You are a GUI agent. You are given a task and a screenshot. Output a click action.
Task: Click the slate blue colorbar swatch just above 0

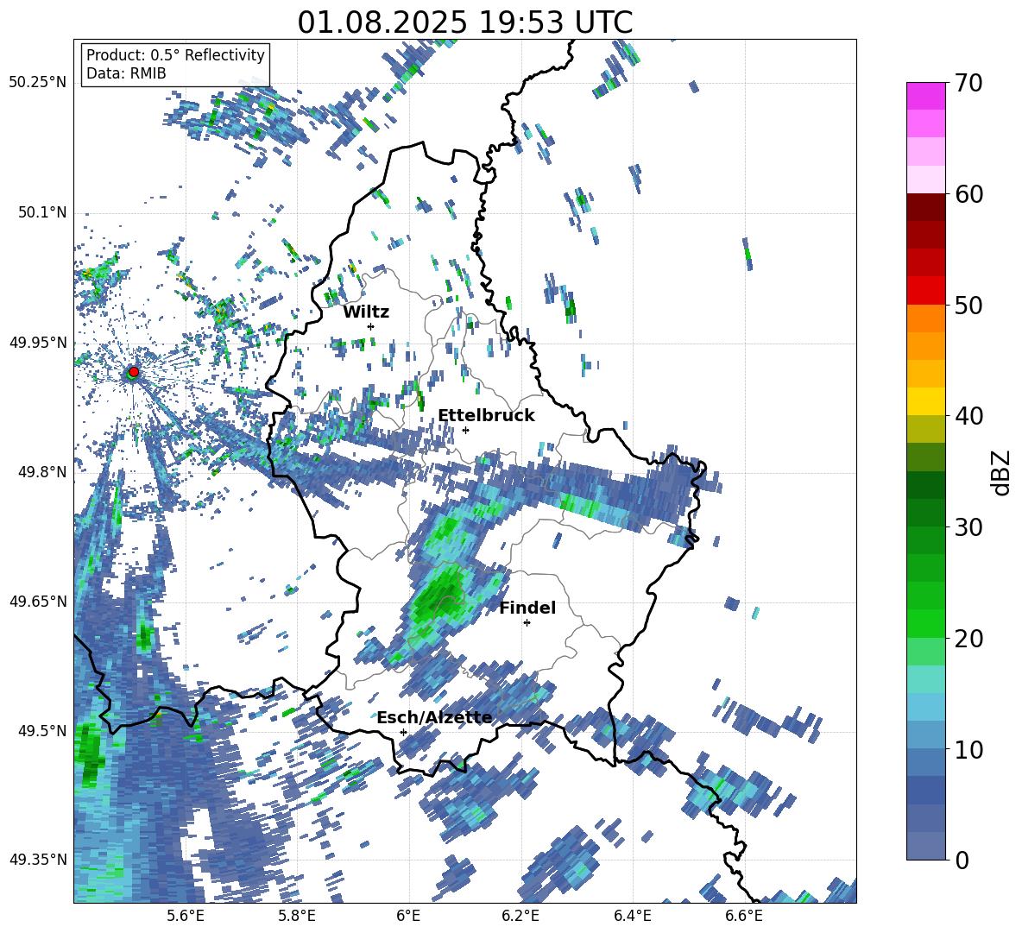[925, 846]
